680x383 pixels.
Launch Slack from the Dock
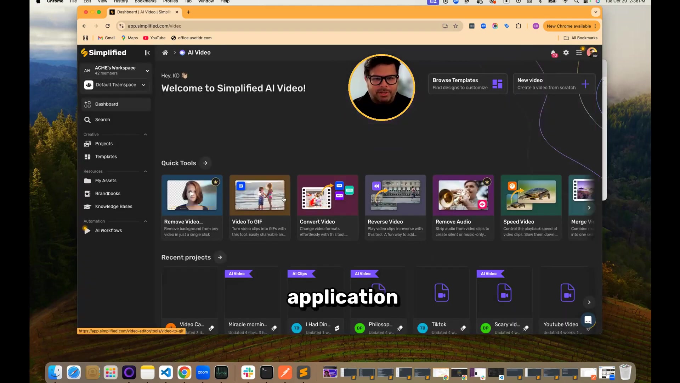tap(248, 372)
